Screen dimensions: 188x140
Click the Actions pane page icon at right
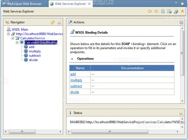[181, 22]
